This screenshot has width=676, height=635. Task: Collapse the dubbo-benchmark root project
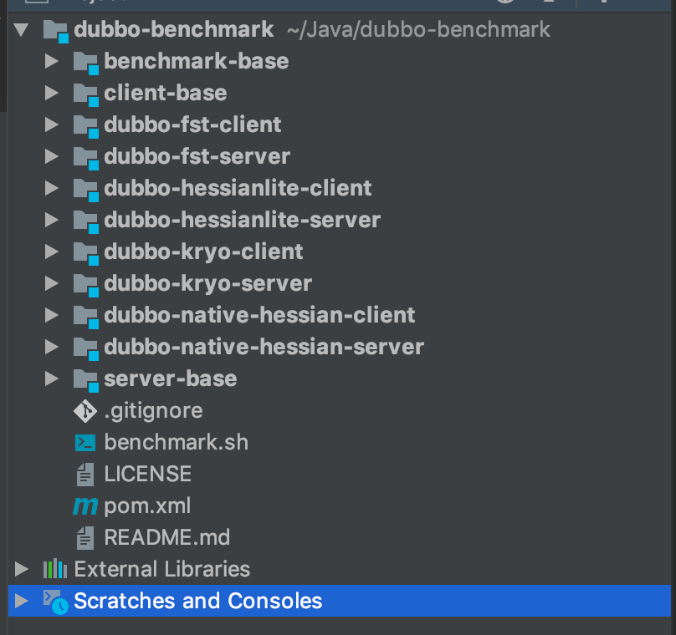pos(22,30)
